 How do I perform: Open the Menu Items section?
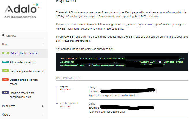pyautogui.click(x=9, y=106)
